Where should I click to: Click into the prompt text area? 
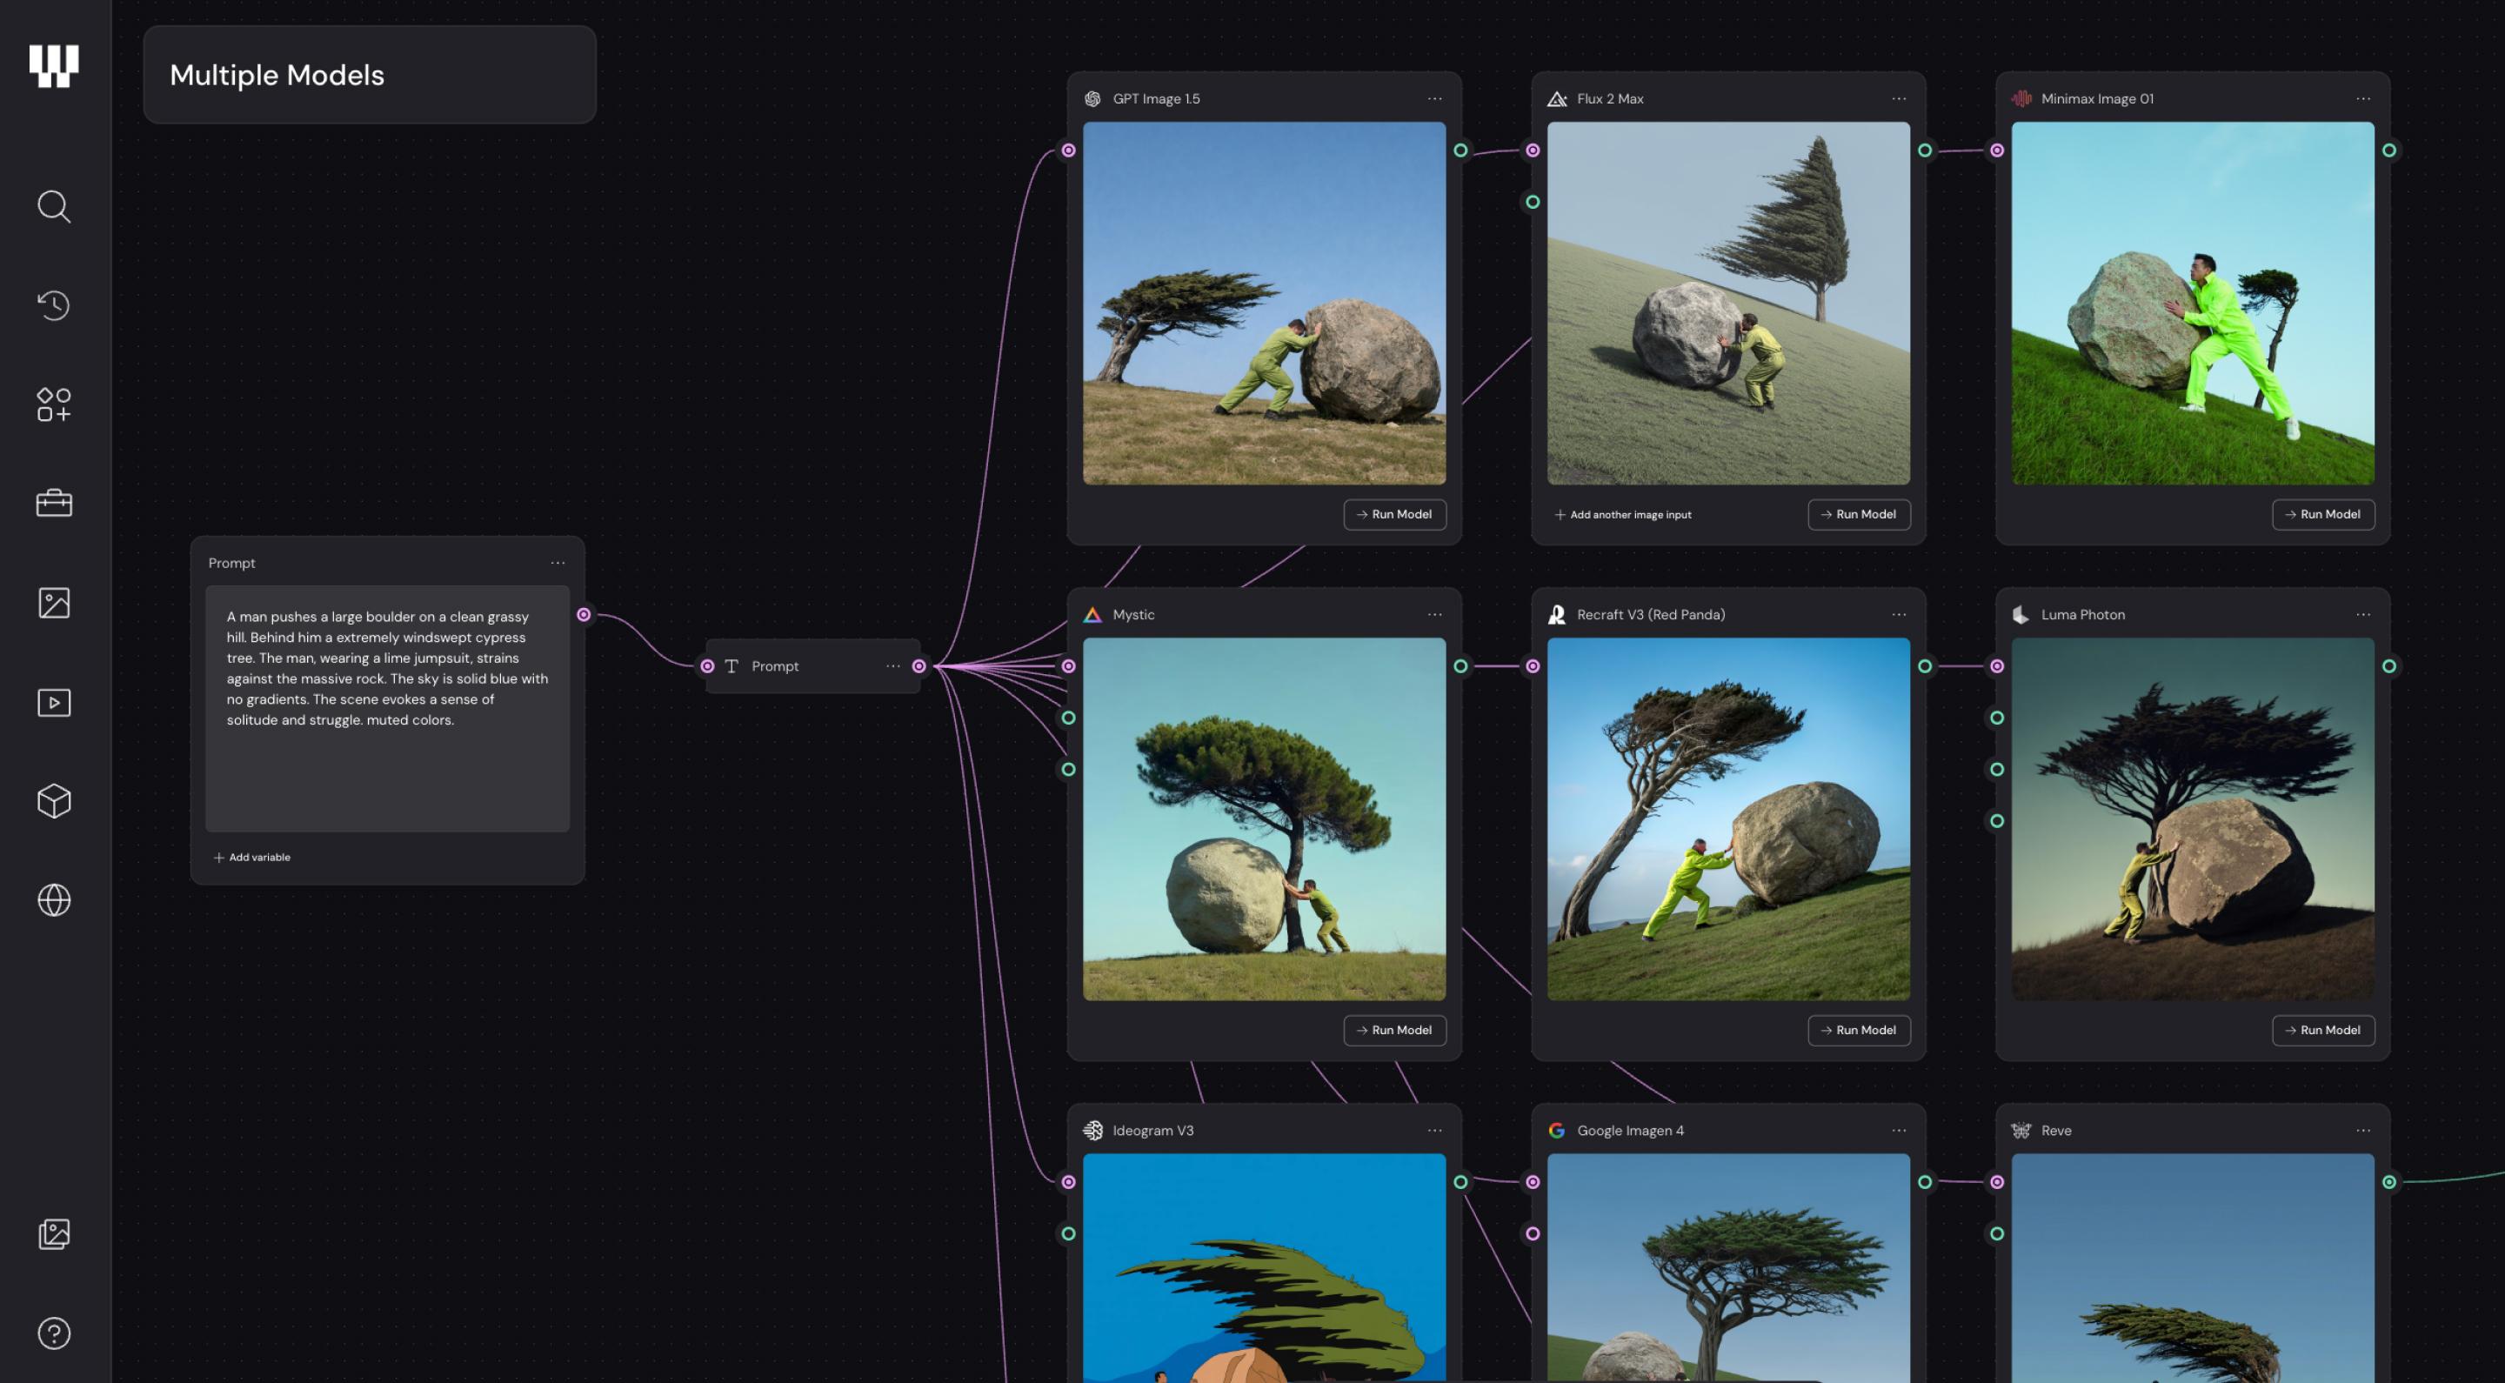387,708
